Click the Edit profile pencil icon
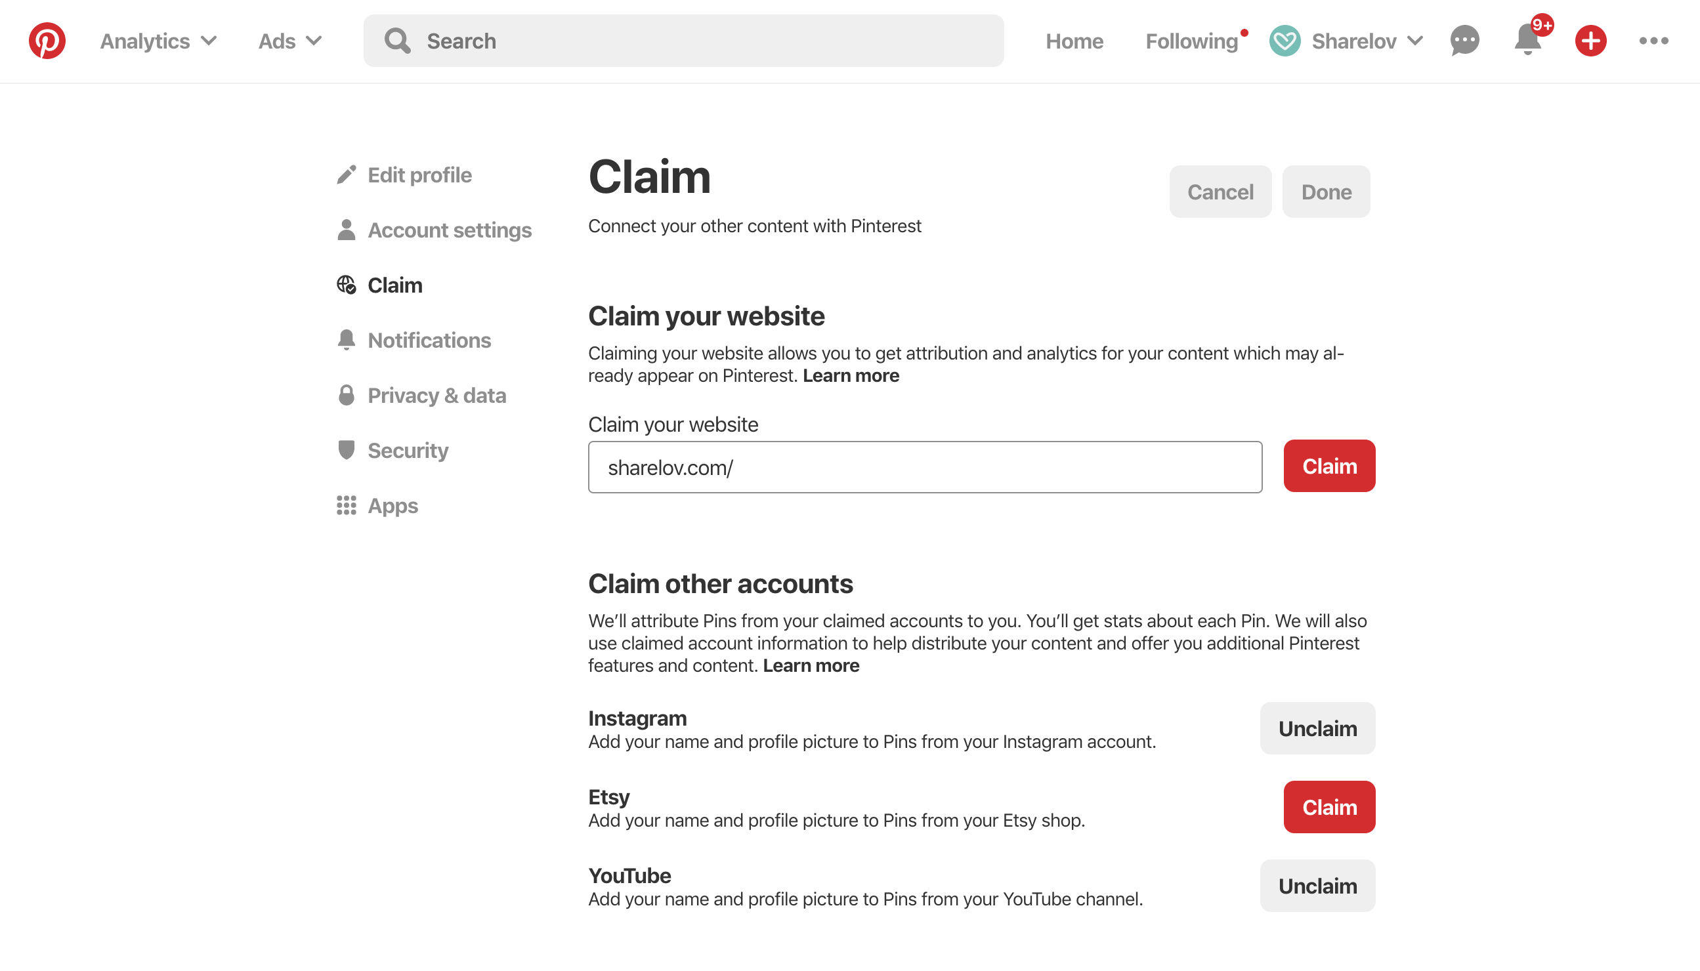The image size is (1700, 971). point(347,175)
